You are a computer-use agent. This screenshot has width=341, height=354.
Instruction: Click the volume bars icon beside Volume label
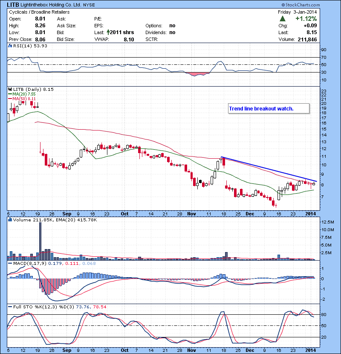pyautogui.click(x=10, y=220)
